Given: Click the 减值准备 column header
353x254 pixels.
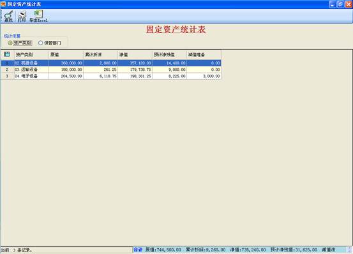Looking at the screenshot, I should click(x=204, y=54).
